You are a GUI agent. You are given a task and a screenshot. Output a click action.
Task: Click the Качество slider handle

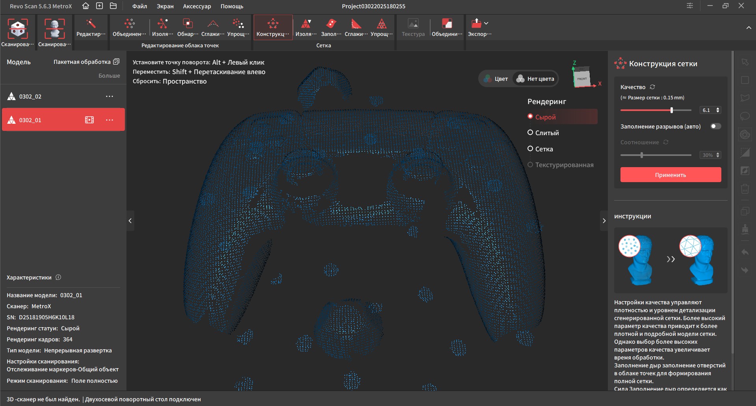[672, 110]
